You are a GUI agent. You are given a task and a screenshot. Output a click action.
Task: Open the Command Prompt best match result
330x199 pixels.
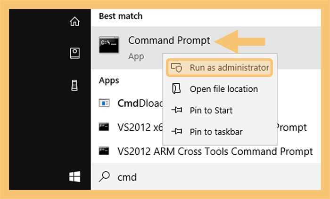[x=206, y=48]
